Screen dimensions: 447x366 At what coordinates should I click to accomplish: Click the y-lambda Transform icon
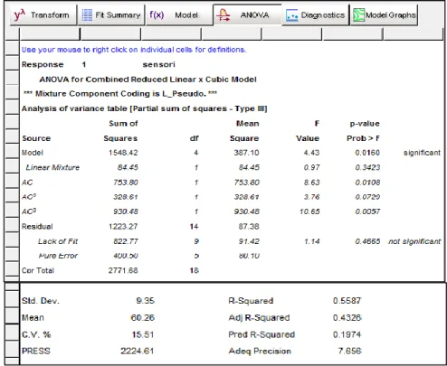point(20,14)
